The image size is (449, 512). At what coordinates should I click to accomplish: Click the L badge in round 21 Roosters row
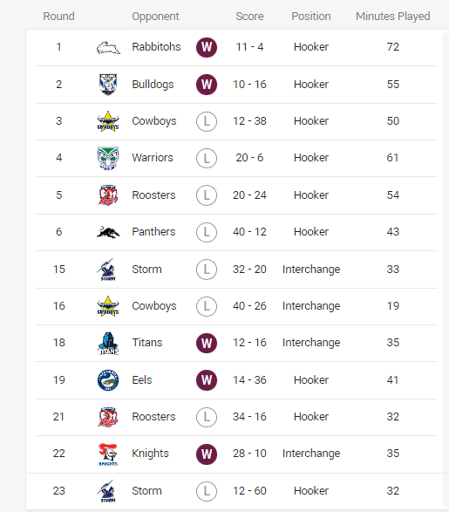click(x=207, y=417)
